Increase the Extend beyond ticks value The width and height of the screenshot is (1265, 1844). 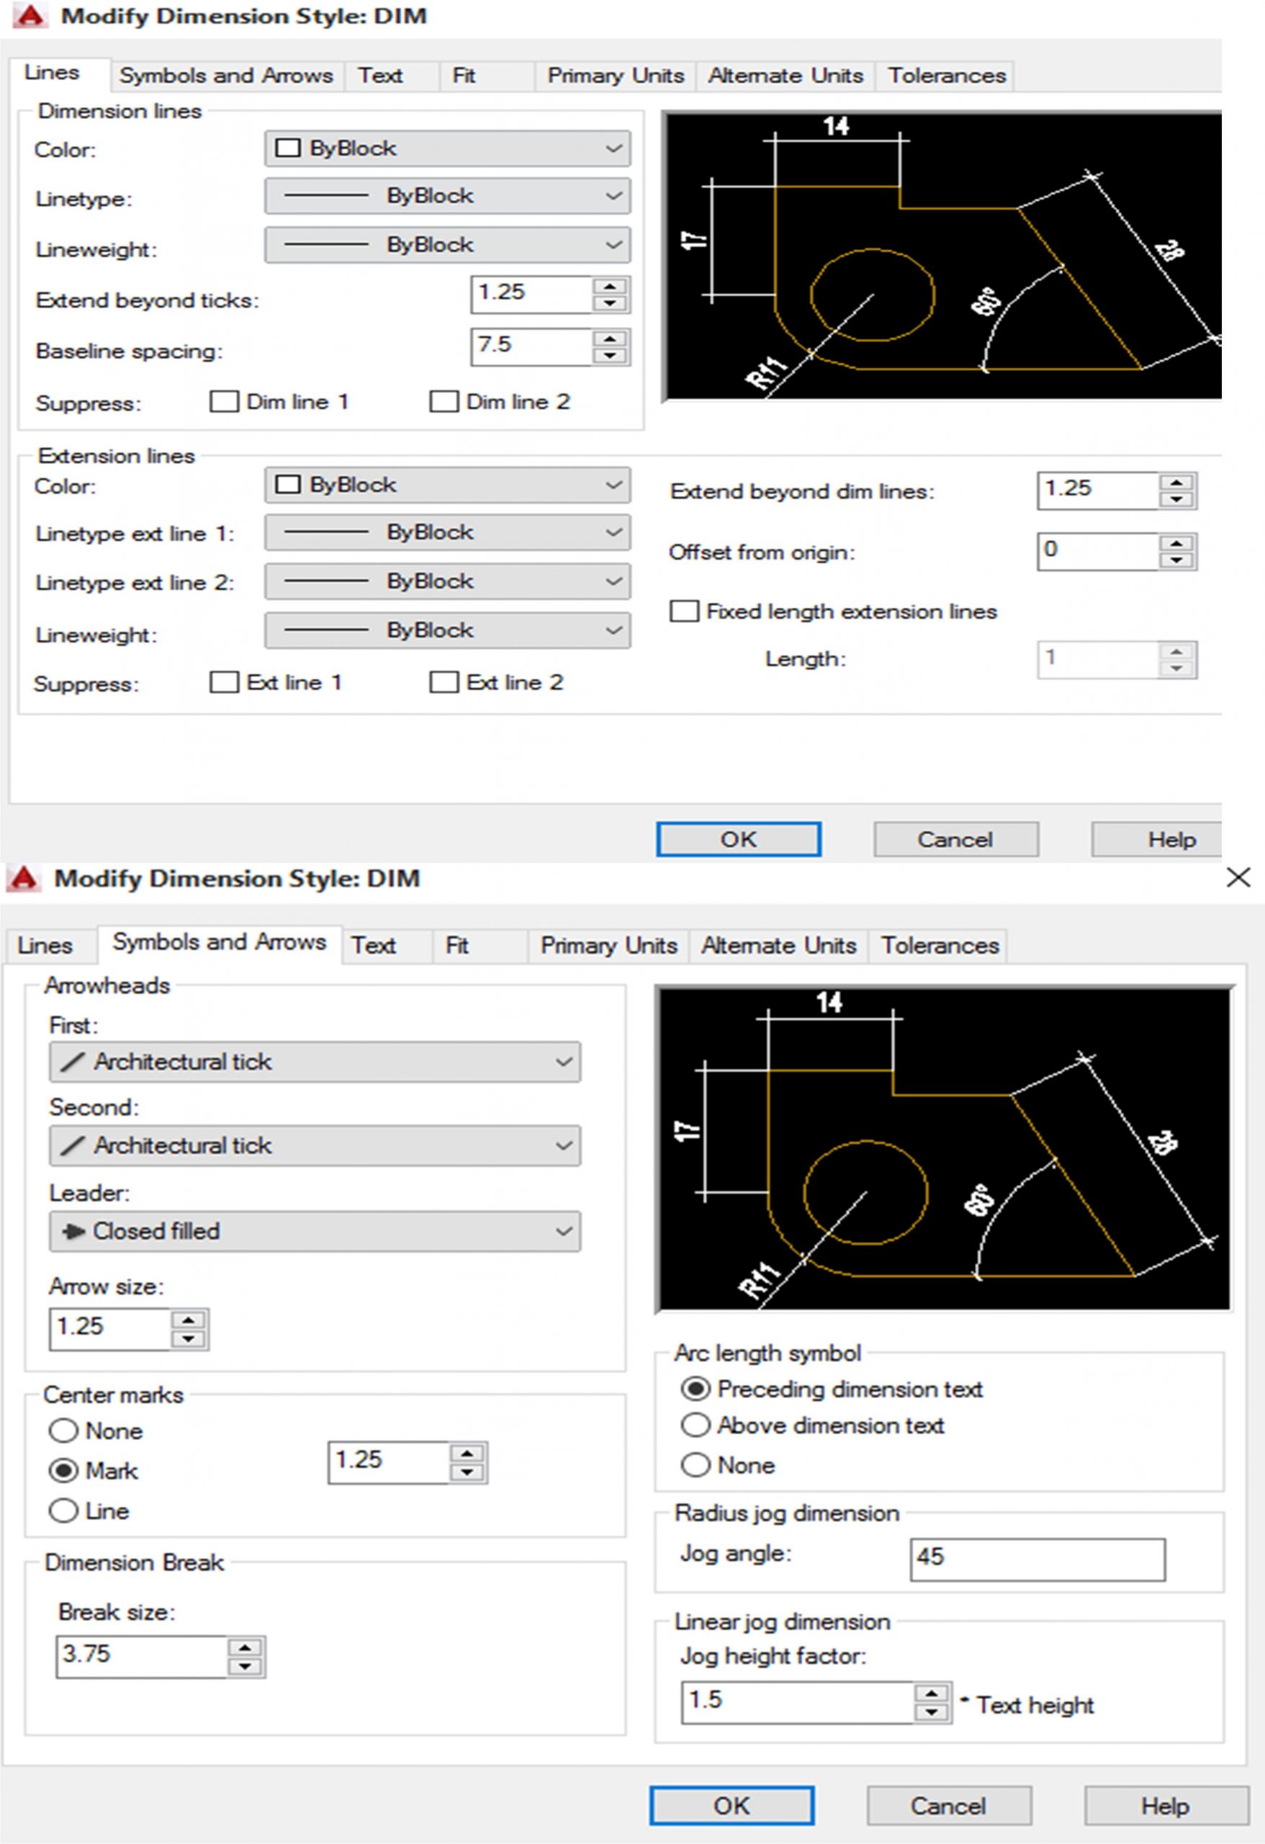[609, 287]
